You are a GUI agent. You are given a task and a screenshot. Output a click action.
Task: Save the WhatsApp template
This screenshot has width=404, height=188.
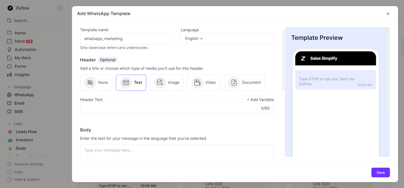[x=381, y=172]
